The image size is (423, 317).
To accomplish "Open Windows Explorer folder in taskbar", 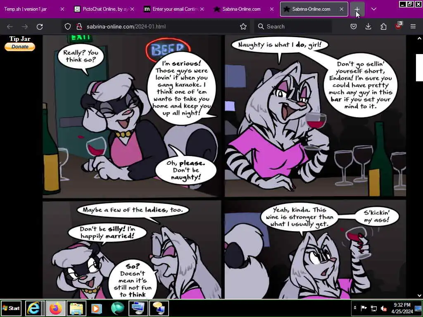I will [x=76, y=308].
